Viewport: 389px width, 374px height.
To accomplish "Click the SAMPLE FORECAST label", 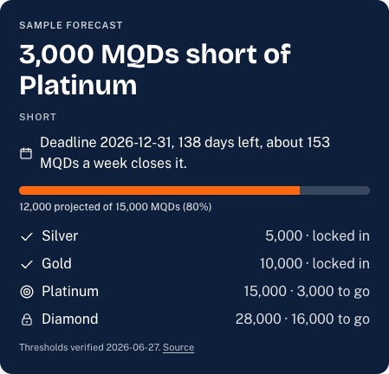I will click(x=71, y=25).
